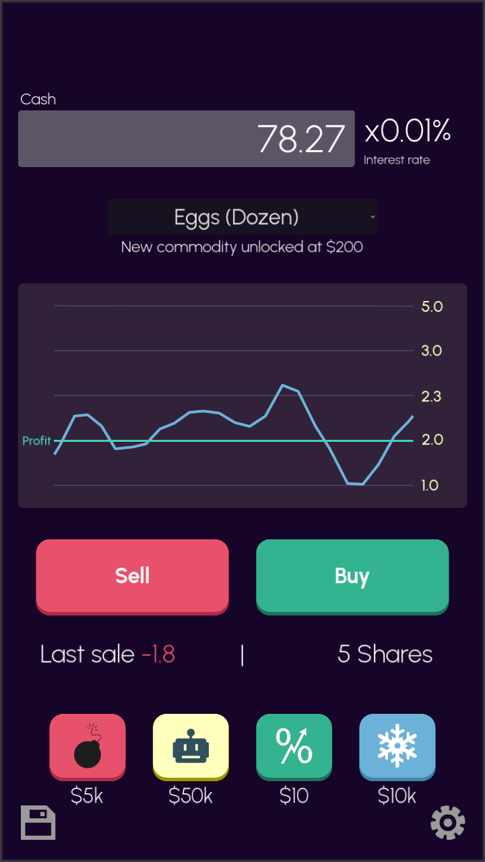The image size is (485, 862).
Task: Click the x0.01% interest rate value
Action: click(408, 132)
